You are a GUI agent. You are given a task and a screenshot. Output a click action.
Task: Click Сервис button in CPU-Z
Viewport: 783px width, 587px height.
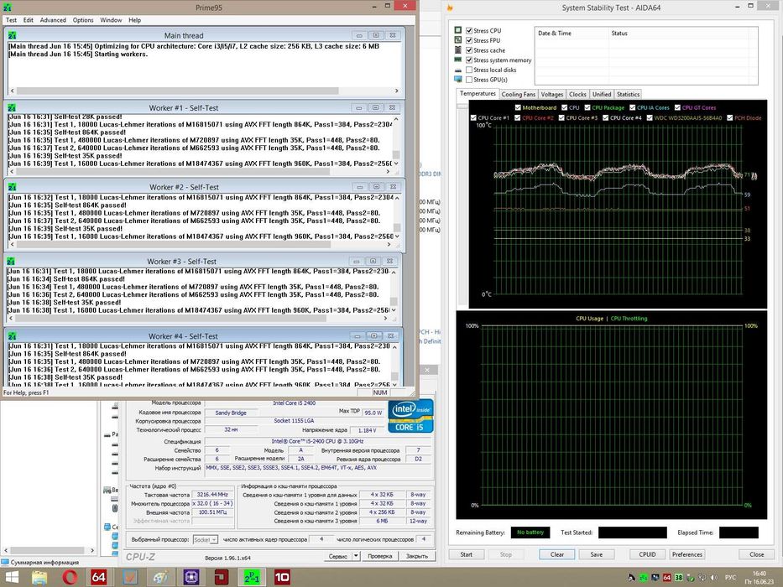click(x=338, y=556)
